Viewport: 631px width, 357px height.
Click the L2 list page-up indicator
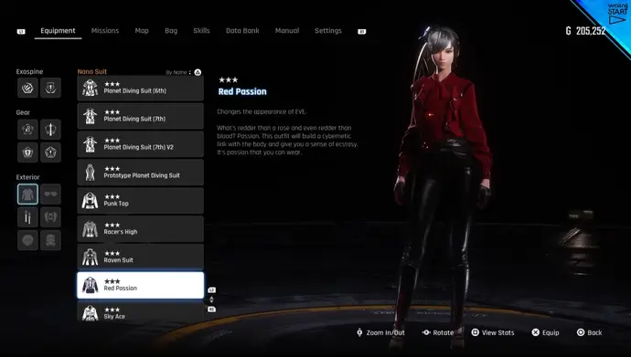coord(211,290)
